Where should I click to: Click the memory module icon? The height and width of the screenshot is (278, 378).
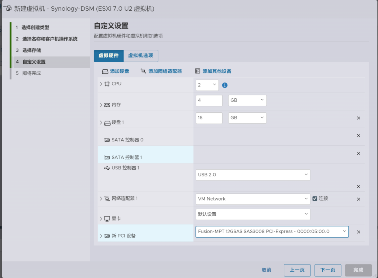[107, 105]
